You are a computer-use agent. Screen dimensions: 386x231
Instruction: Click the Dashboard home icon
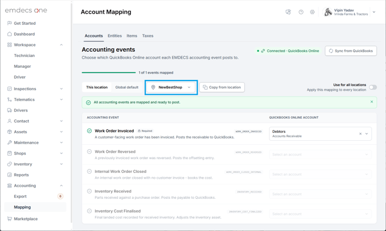click(9, 34)
